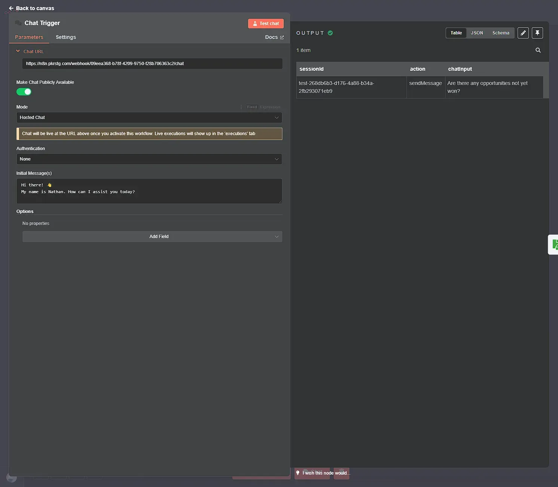Switch the Mode parameter to Expression

[x=270, y=107]
